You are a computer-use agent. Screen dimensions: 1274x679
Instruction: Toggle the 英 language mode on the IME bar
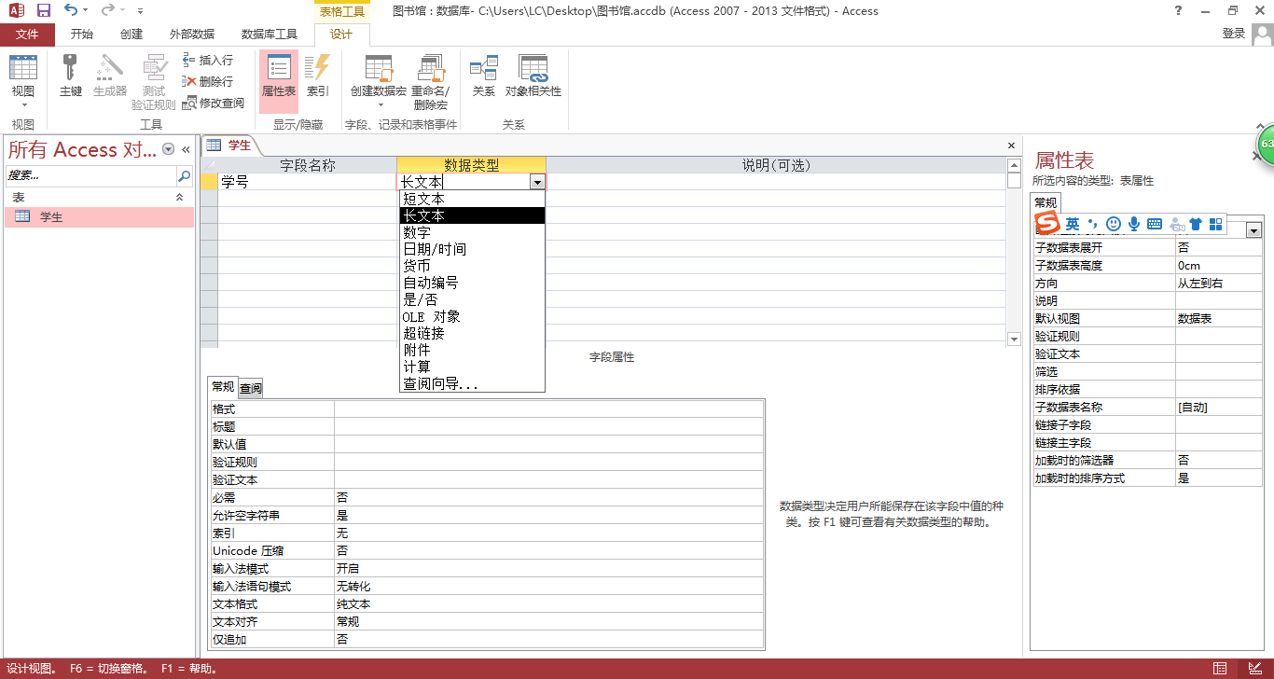click(x=1073, y=224)
